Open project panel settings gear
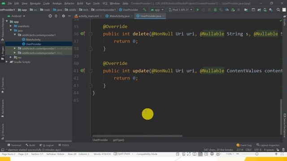 tap(63, 16)
